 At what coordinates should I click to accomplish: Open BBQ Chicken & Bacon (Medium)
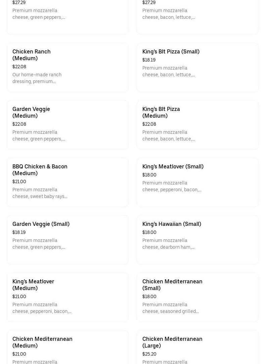(67, 182)
